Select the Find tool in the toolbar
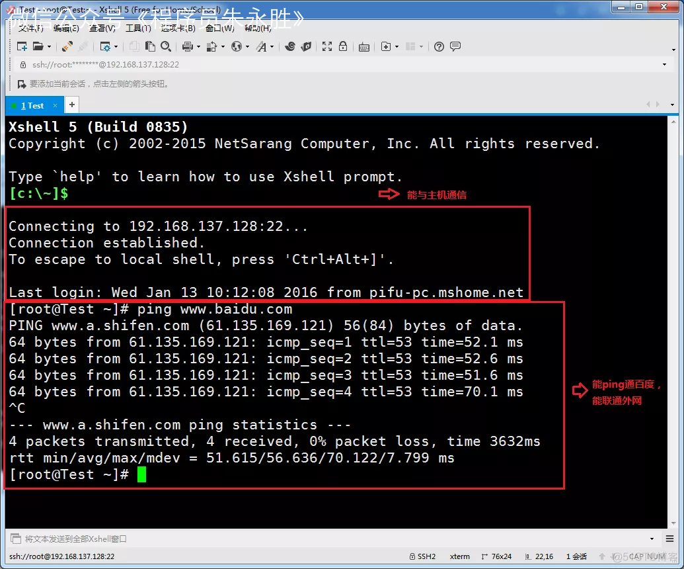Screen dimensions: 684x569 [x=166, y=46]
